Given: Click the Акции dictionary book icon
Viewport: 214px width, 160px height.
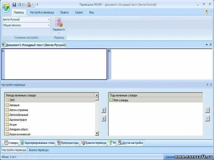Looking at the screenshot, I should click(x=7, y=124).
